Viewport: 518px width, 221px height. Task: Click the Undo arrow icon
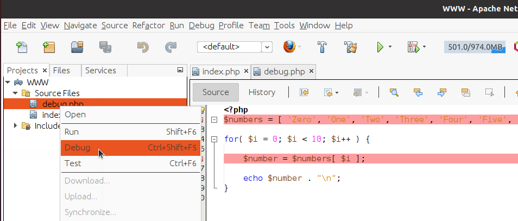coord(143,47)
